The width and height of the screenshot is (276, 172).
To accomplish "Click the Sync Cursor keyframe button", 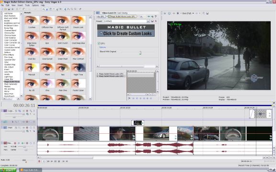I will coord(129,98).
